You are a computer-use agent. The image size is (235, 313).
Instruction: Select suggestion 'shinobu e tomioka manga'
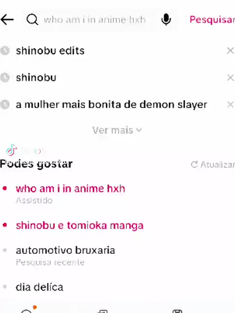pos(79,225)
